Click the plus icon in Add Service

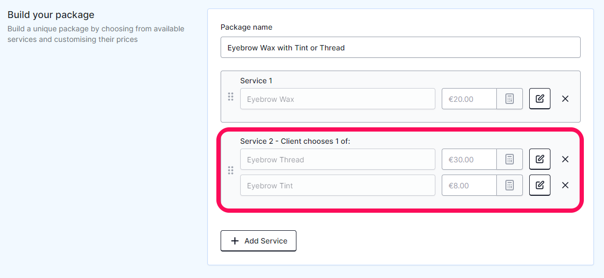coord(234,241)
